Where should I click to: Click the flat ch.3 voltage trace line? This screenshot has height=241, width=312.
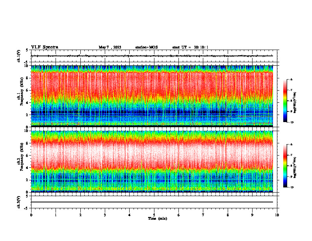point(152,202)
